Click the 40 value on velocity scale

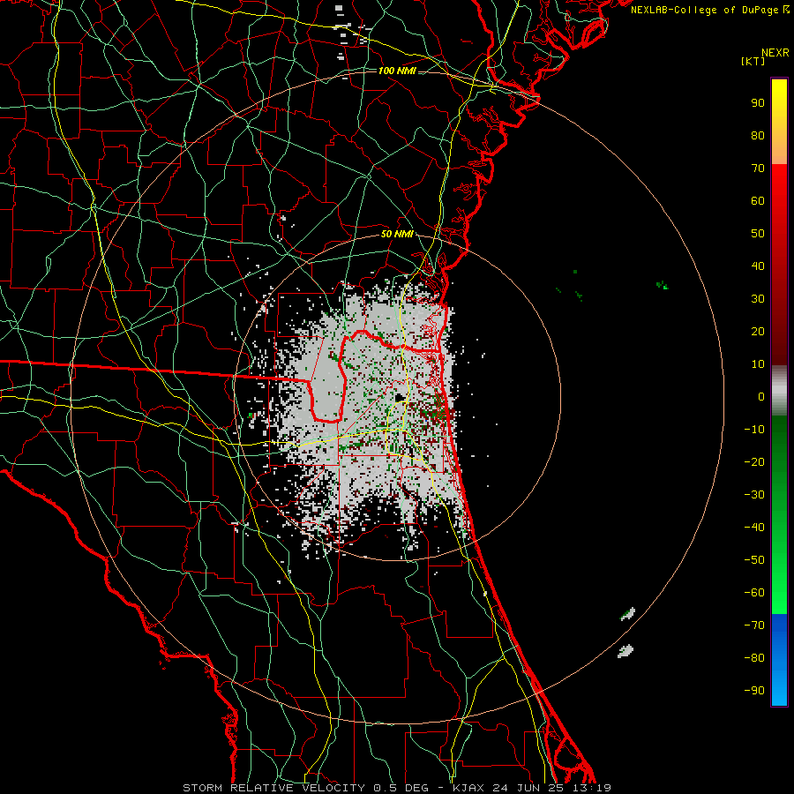[758, 266]
